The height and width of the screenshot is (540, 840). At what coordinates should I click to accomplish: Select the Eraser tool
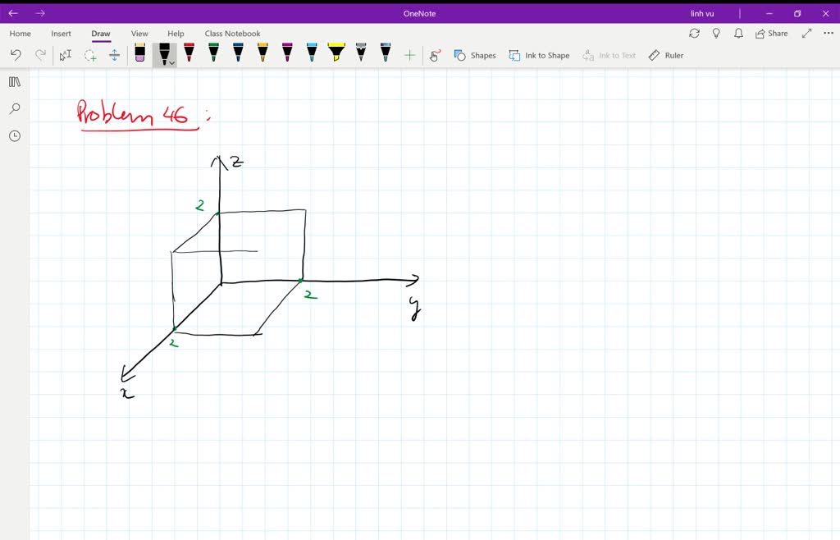[139, 53]
